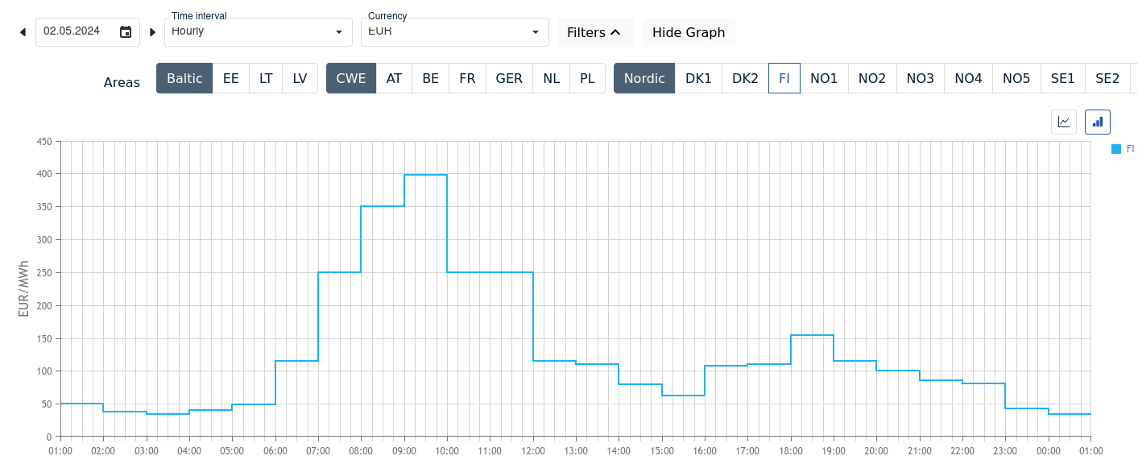Toggle the EE area filter
This screenshot has width=1138, height=464.
[x=231, y=79]
